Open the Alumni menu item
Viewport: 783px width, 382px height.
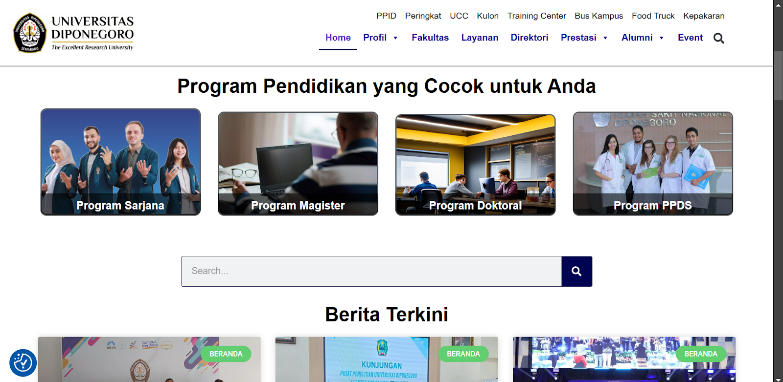point(637,38)
